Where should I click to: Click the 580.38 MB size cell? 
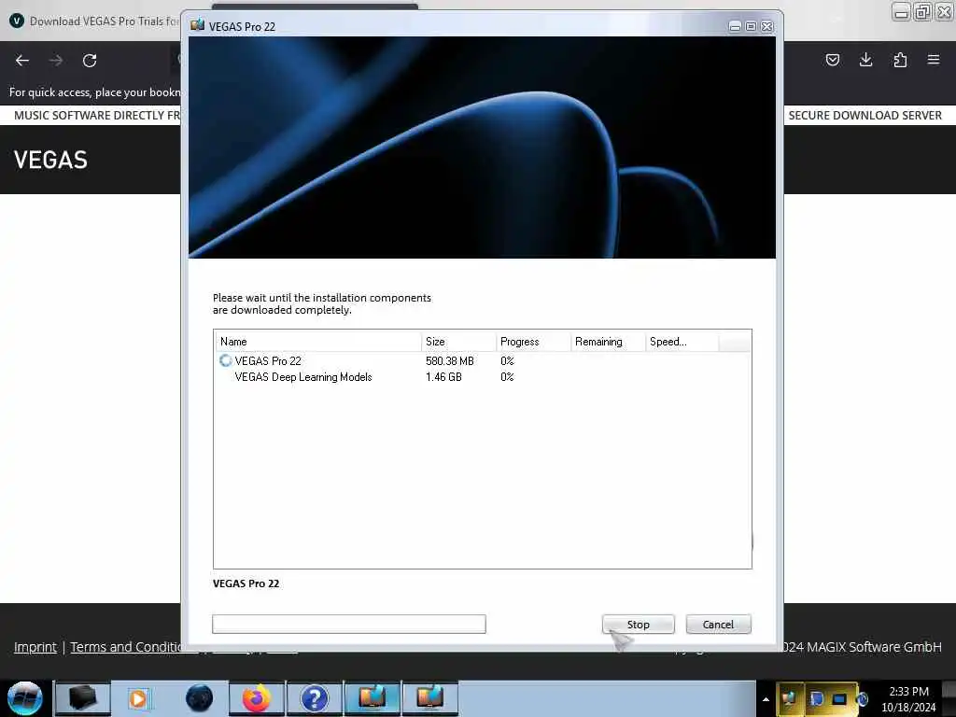pyautogui.click(x=449, y=361)
